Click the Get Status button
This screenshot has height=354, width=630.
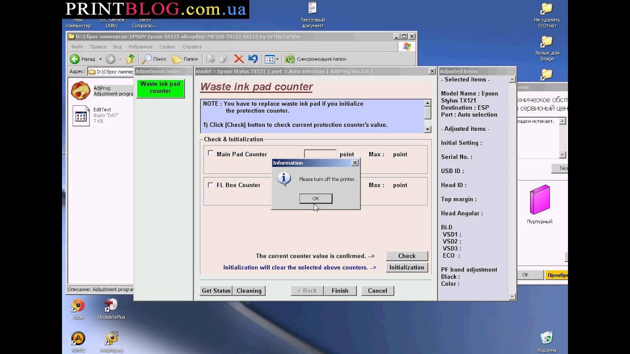[216, 291]
